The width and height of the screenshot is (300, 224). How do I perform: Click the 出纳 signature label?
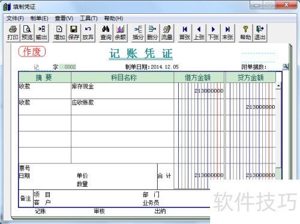coord(160,211)
